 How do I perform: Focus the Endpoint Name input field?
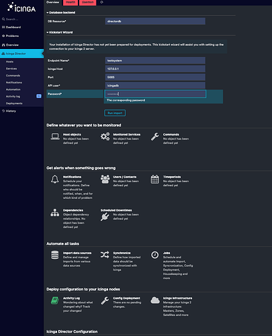coord(155,60)
